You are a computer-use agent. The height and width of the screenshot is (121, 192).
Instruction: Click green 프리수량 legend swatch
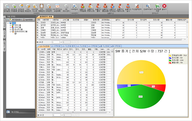tap(170, 60)
